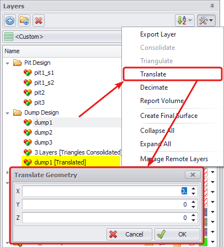
Task: Click the red delete layer icon
Action: [39, 20]
